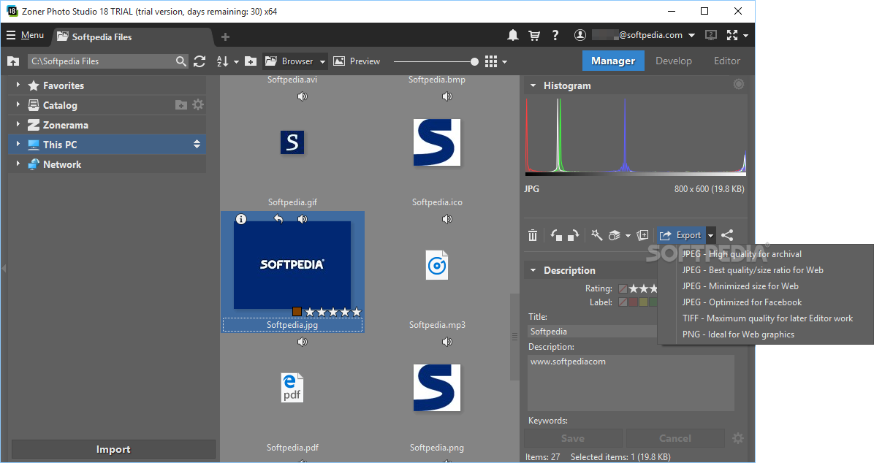
Task: Open notifications bell
Action: coord(513,35)
